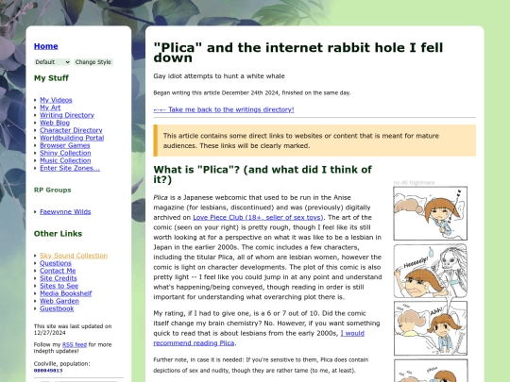This screenshot has width=510, height=382.
Task: Select the Browser Games link
Action: point(65,145)
